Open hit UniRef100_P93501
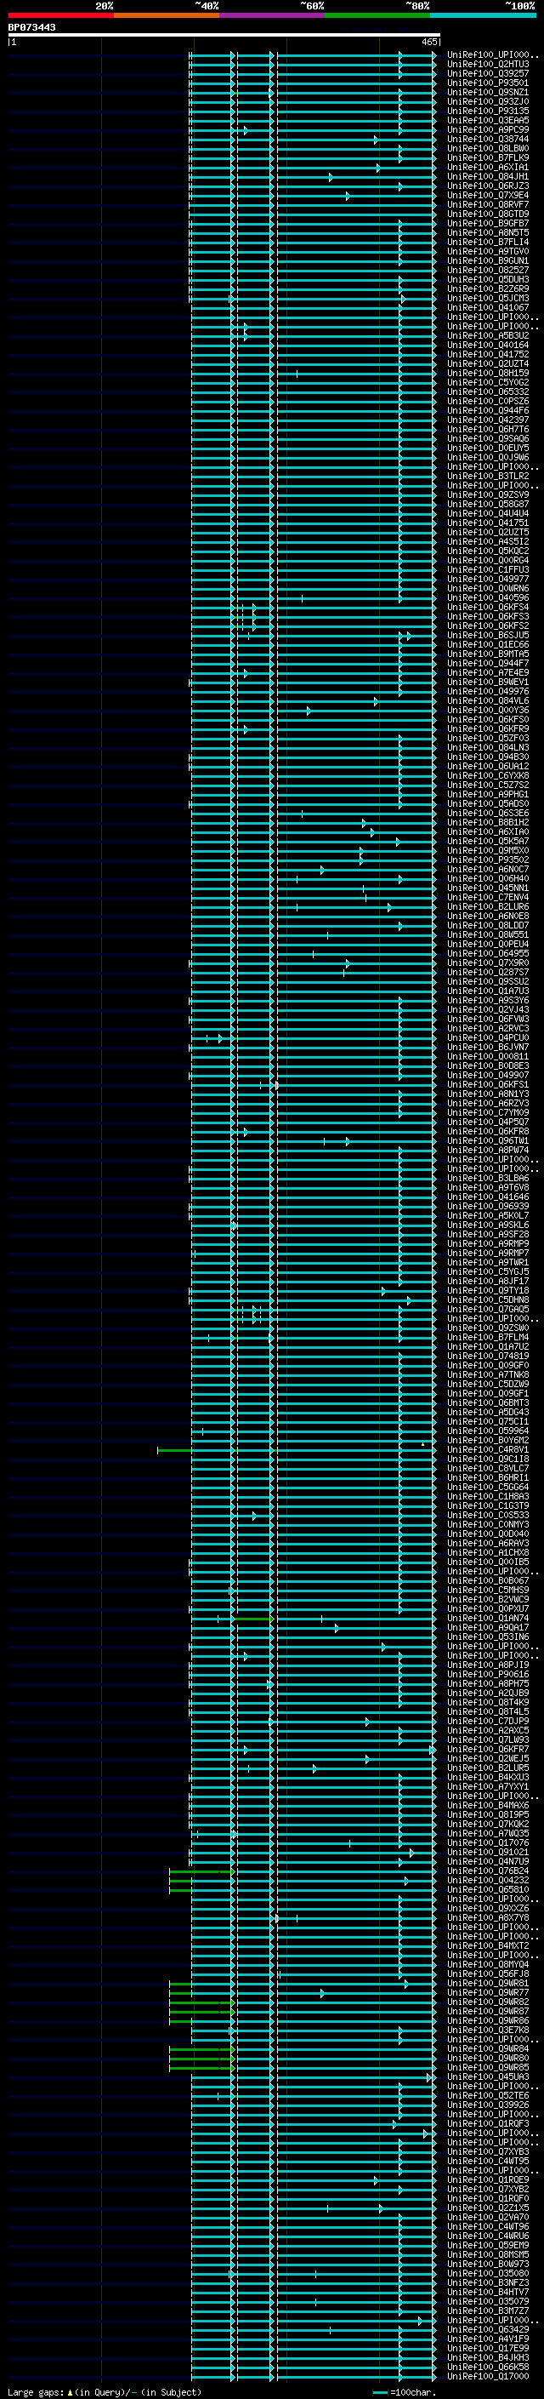This screenshot has height=2399, width=544. click(488, 83)
